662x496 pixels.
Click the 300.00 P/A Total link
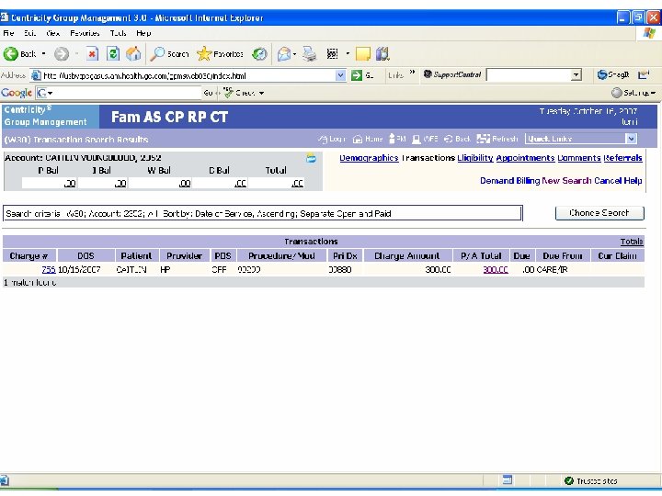[496, 270]
